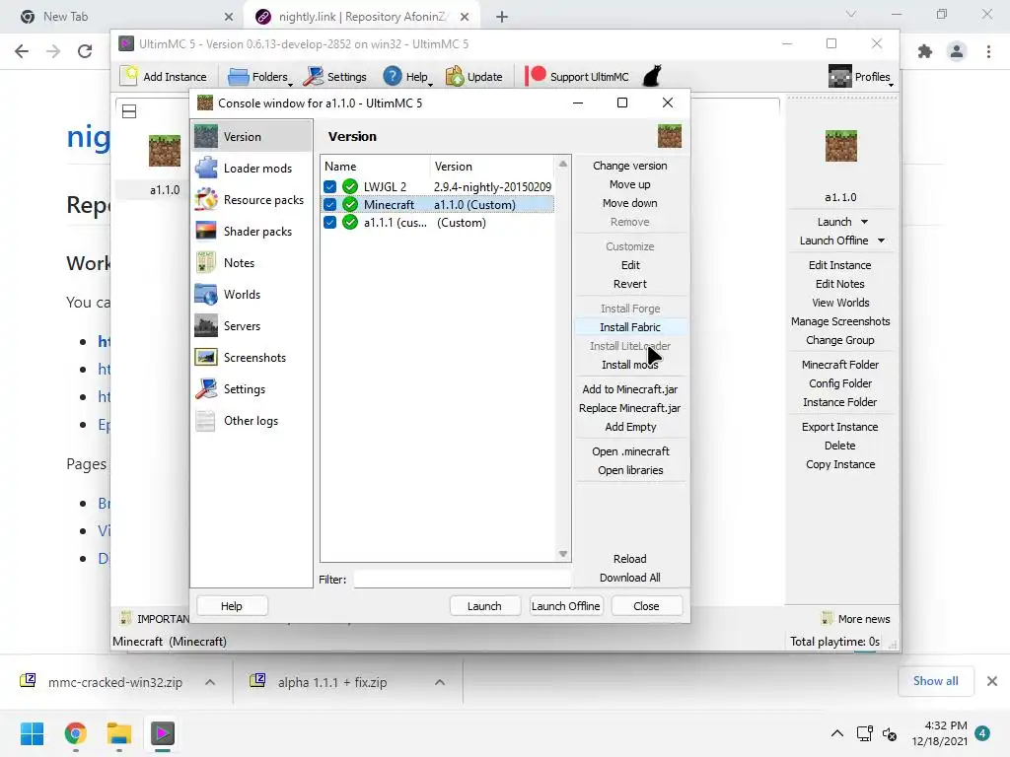Open the Profiles account dropdown
1010x757 pixels.
(x=860, y=77)
